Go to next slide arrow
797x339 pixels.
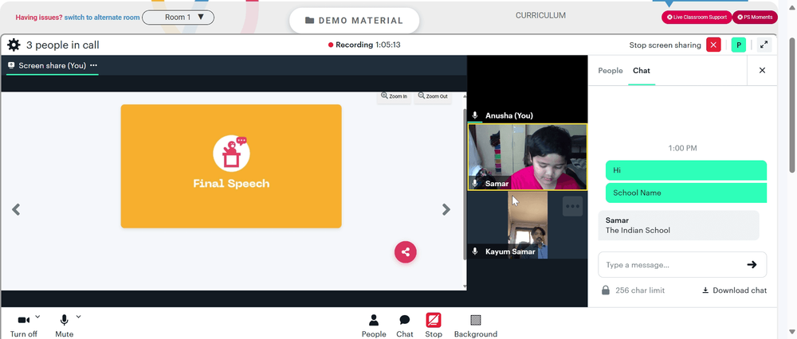[x=446, y=209]
